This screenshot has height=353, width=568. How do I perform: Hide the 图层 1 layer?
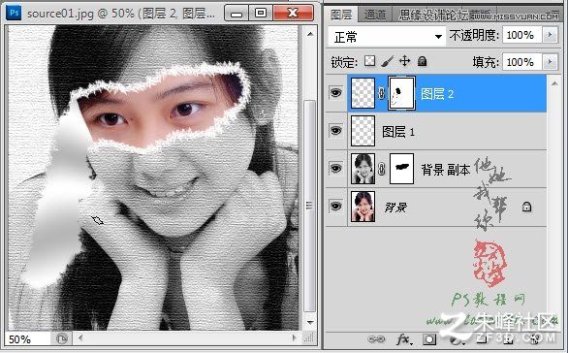point(335,131)
